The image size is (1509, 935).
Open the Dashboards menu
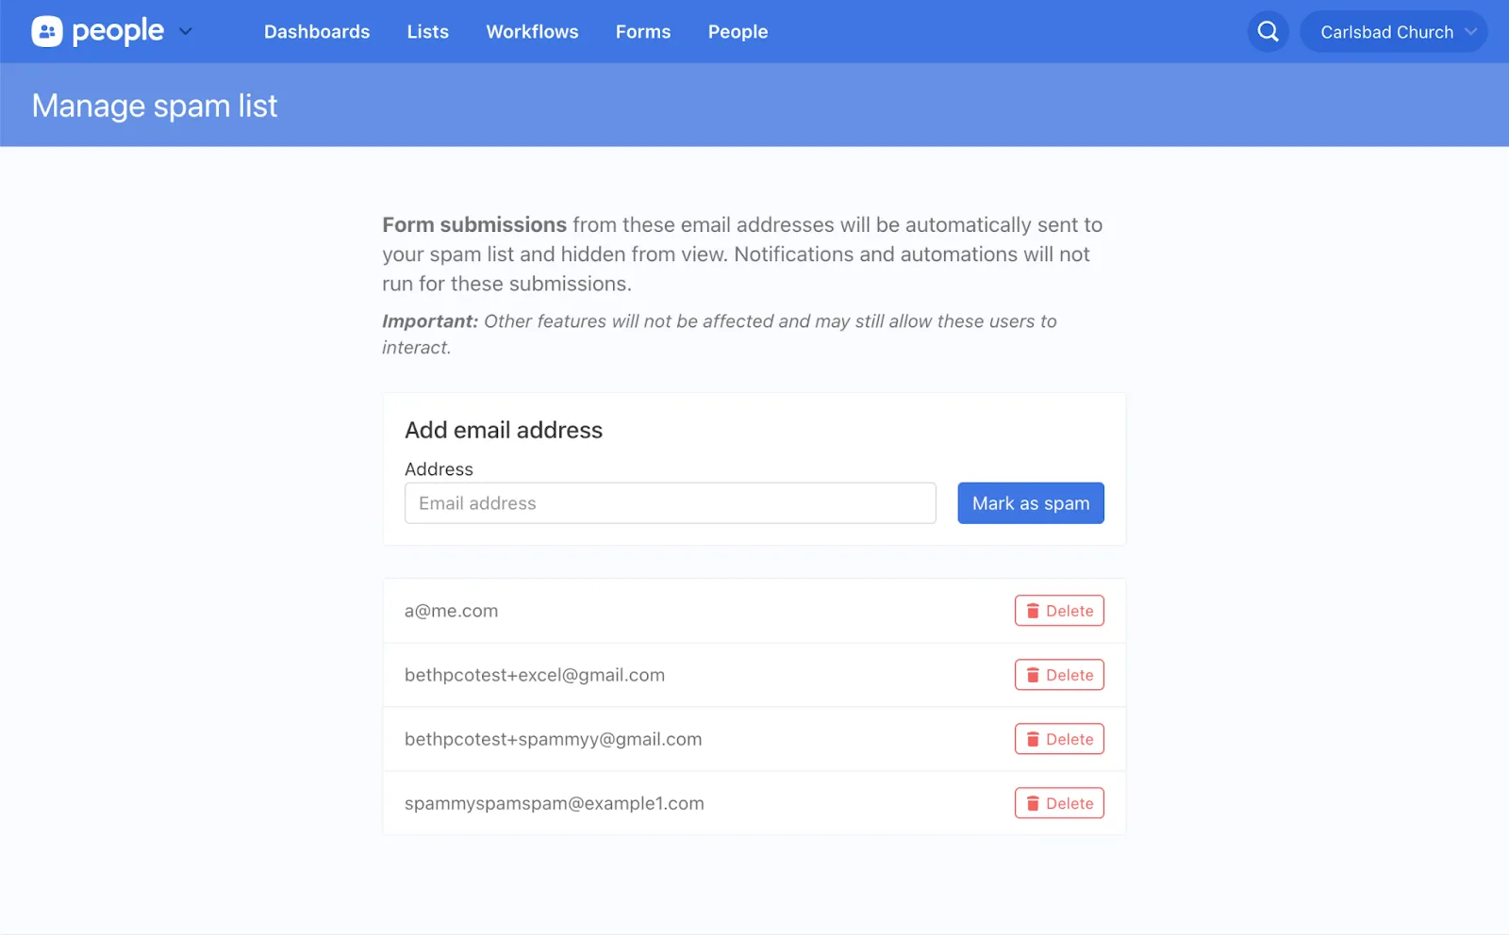click(x=317, y=32)
